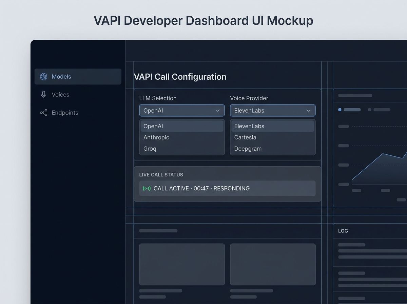Open the Voice Provider dropdown showing ElevenLabs
The width and height of the screenshot is (407, 304).
click(273, 111)
